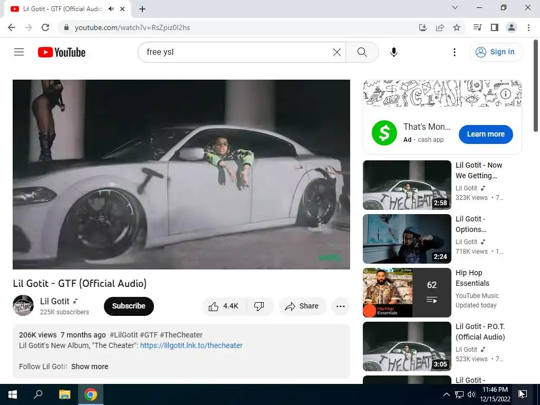Click the install app icon in address bar
This screenshot has height=405, width=540.
tap(423, 27)
